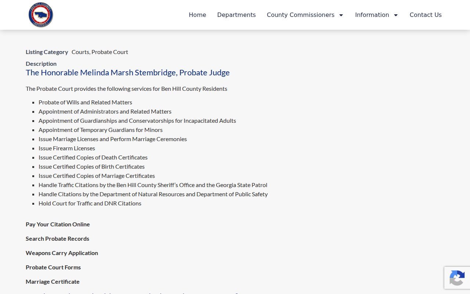The width and height of the screenshot is (470, 294).
Task: Click 'Issue Certified Copies of Marriage Certificates'
Action: point(97,176)
